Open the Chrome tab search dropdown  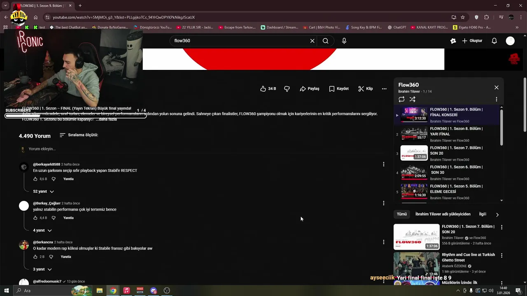[x=6, y=6]
